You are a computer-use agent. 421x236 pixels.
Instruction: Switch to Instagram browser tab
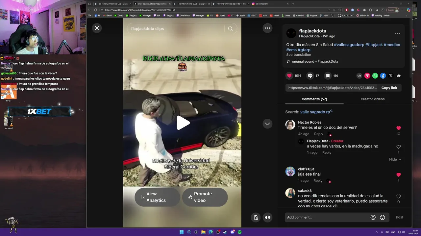270,4
